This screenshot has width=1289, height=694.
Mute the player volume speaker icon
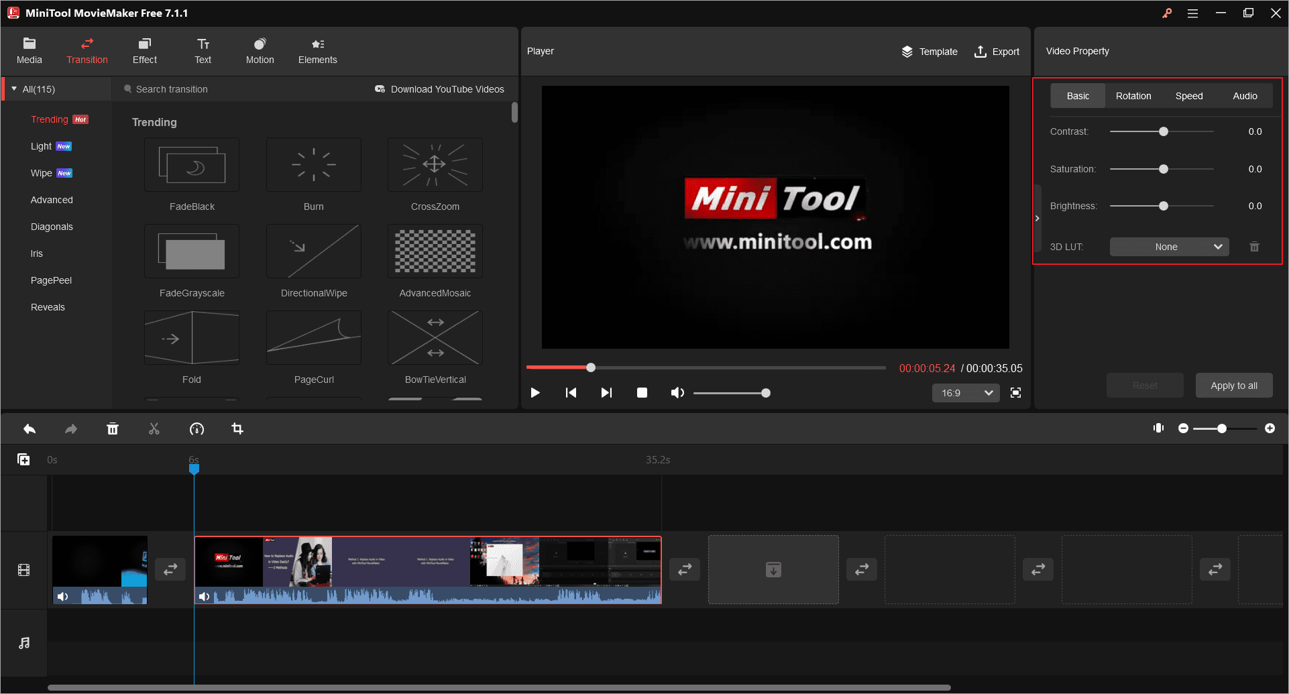click(x=677, y=393)
